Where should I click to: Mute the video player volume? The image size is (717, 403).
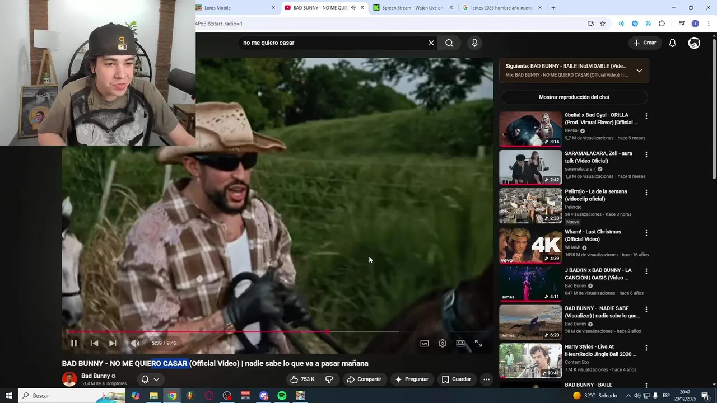tap(135, 343)
